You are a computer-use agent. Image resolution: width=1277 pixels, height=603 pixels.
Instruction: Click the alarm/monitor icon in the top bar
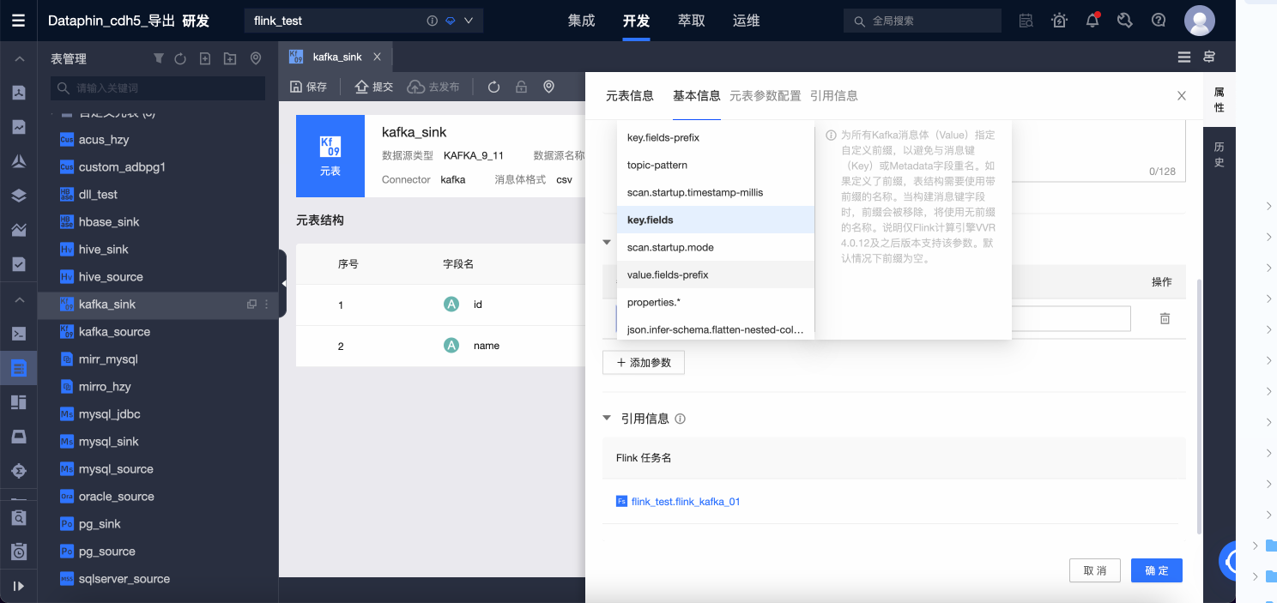pos(1059,20)
